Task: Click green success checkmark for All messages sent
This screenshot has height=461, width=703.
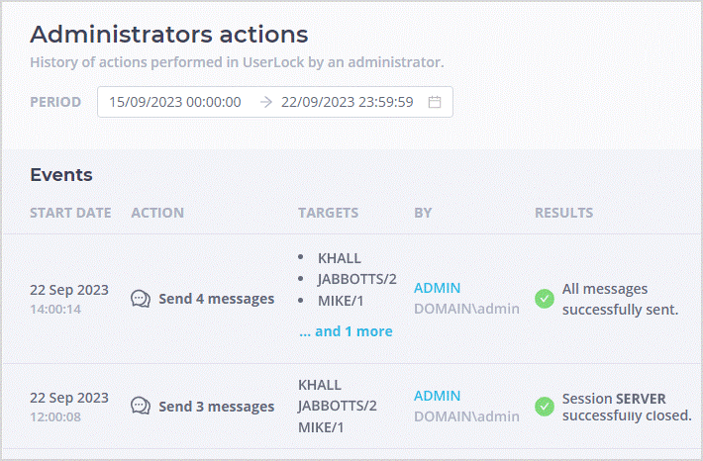Action: (x=545, y=299)
